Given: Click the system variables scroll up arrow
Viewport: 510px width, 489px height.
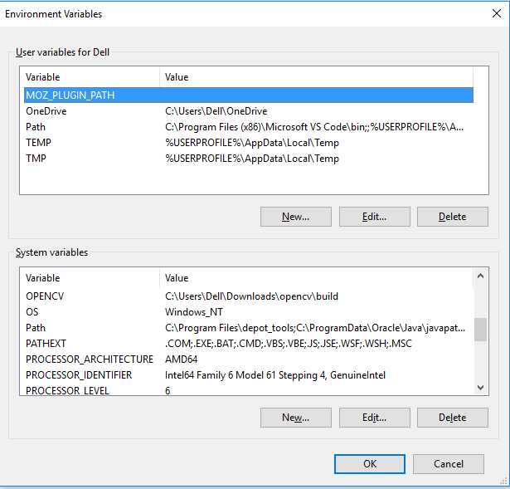Looking at the screenshot, I should (480, 276).
